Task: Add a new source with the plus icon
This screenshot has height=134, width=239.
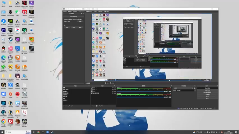Action: pyautogui.click(x=92, y=106)
